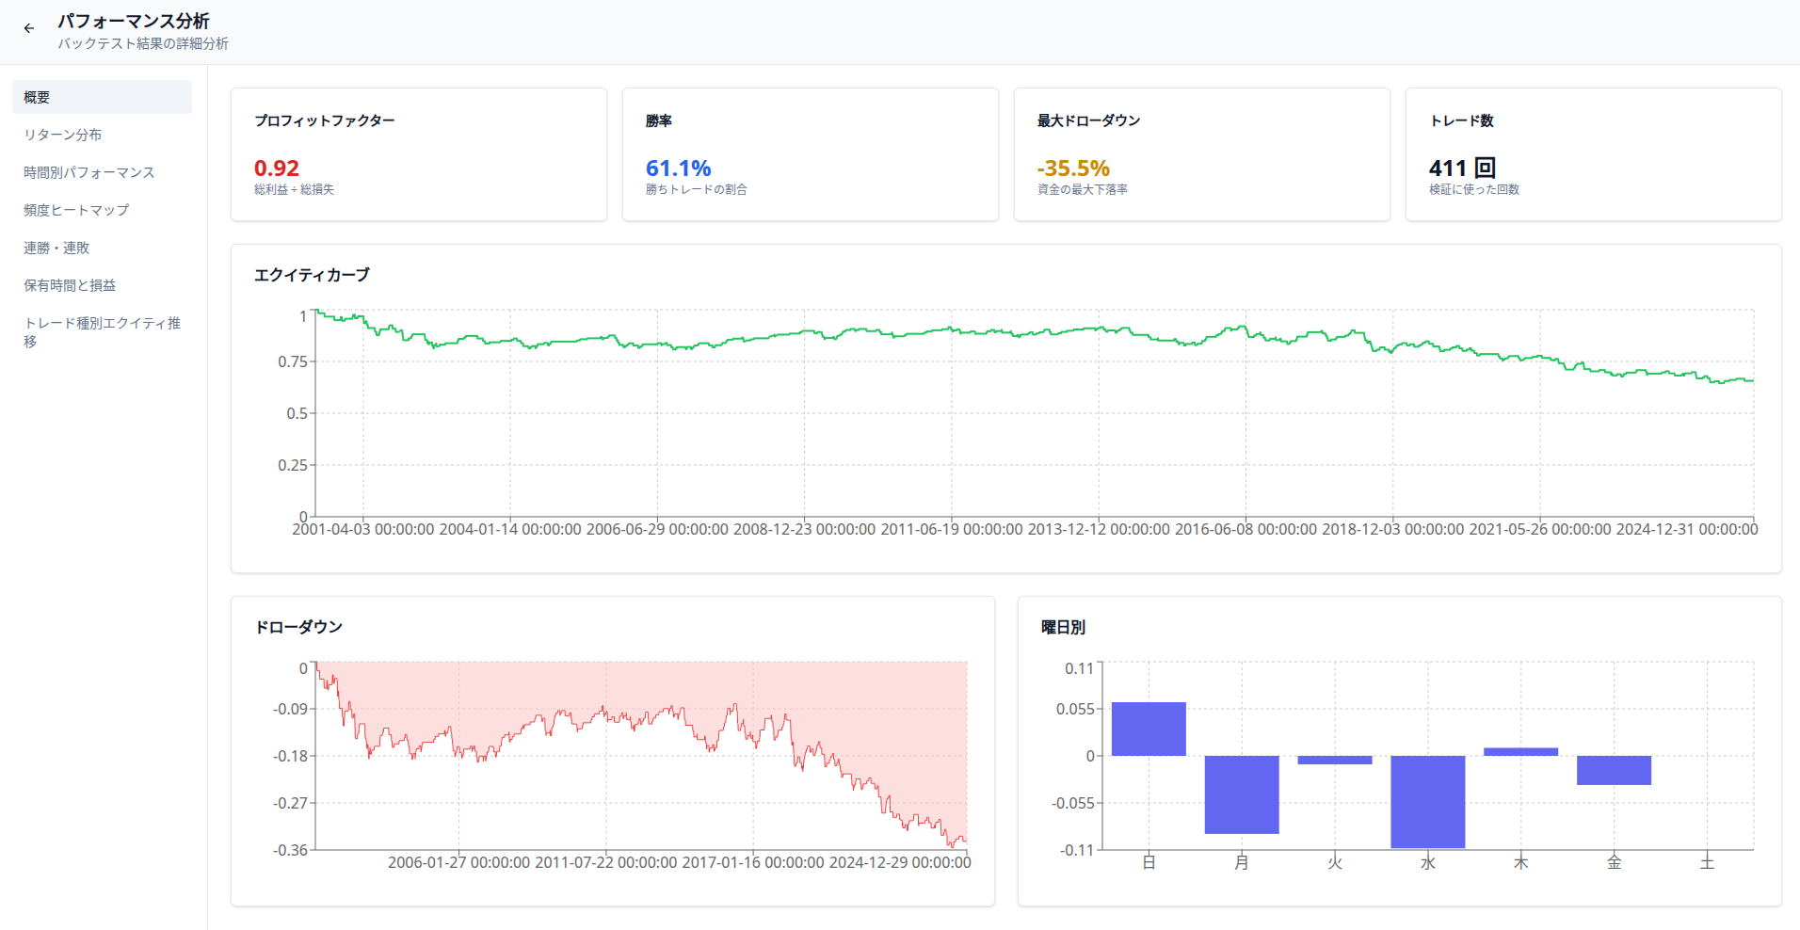Go to 時間別パフォーマンス section
This screenshot has width=1800, height=930.
pyautogui.click(x=89, y=172)
